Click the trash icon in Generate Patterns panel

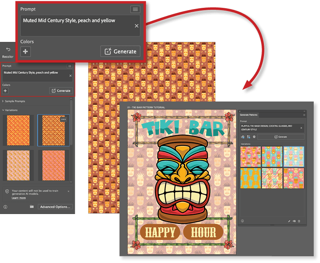point(299,221)
